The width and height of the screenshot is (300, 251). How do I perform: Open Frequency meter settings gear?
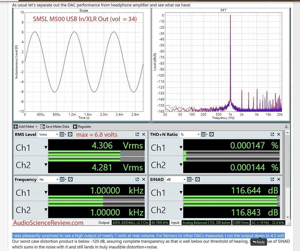click(70, 179)
